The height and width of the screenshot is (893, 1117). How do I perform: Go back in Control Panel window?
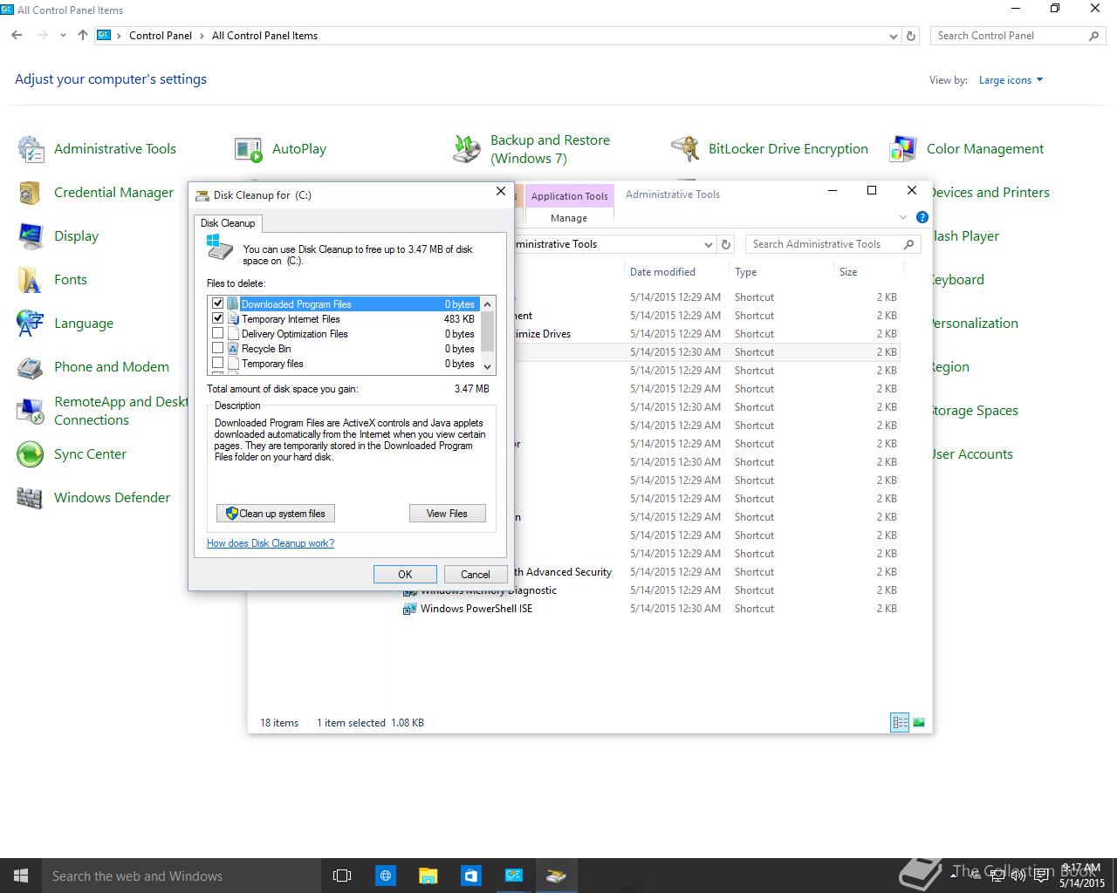[x=17, y=36]
